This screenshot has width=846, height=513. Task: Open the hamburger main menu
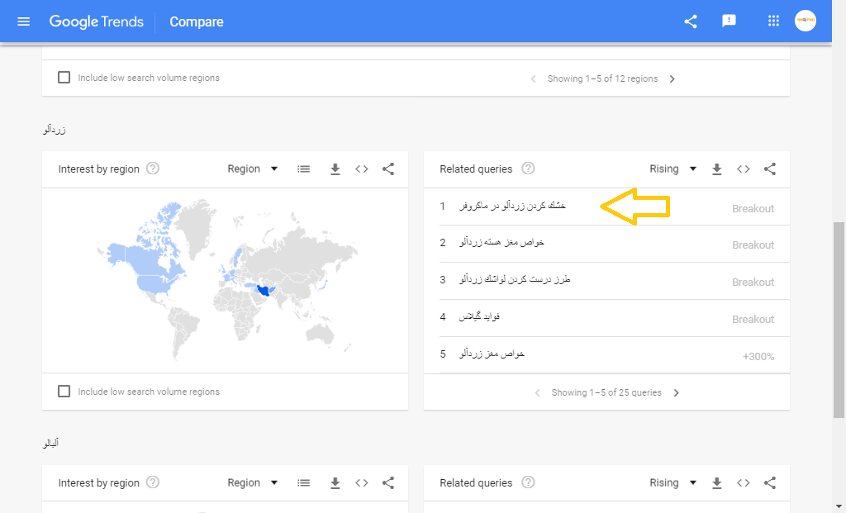[23, 21]
